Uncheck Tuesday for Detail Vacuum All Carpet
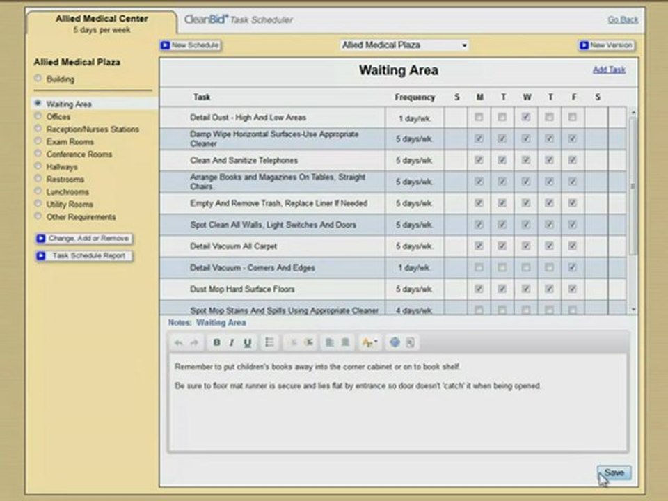Screen dimensions: 668x501 click(502, 246)
